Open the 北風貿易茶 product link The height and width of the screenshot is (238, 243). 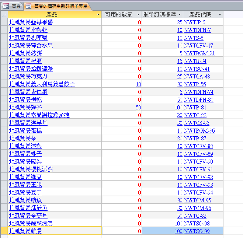tap(22, 139)
